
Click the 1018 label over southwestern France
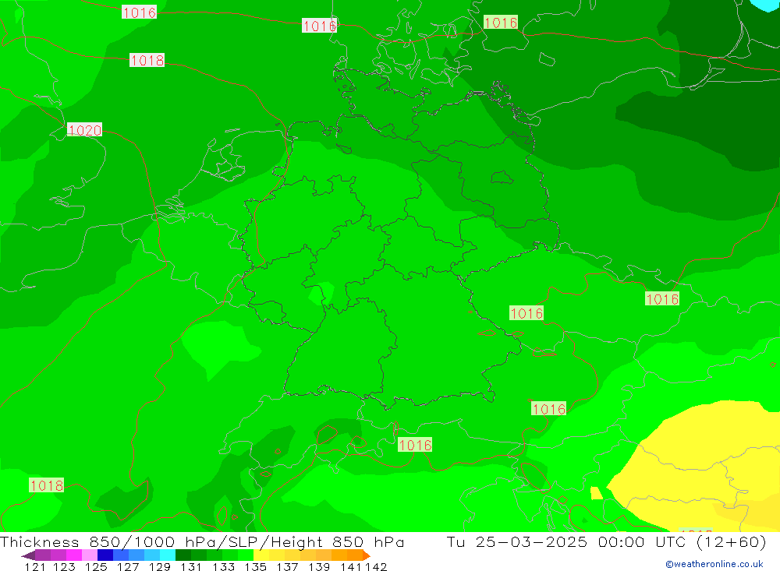click(46, 485)
